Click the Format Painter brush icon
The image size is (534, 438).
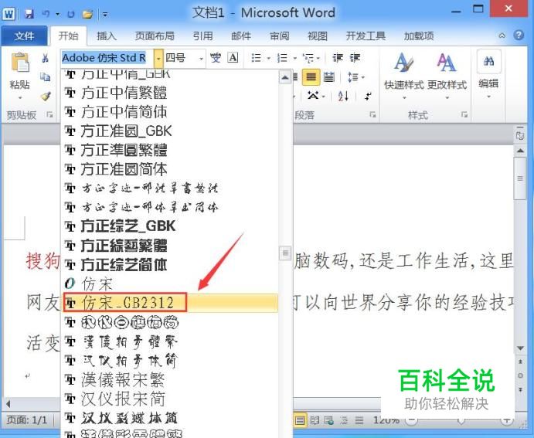(x=46, y=97)
